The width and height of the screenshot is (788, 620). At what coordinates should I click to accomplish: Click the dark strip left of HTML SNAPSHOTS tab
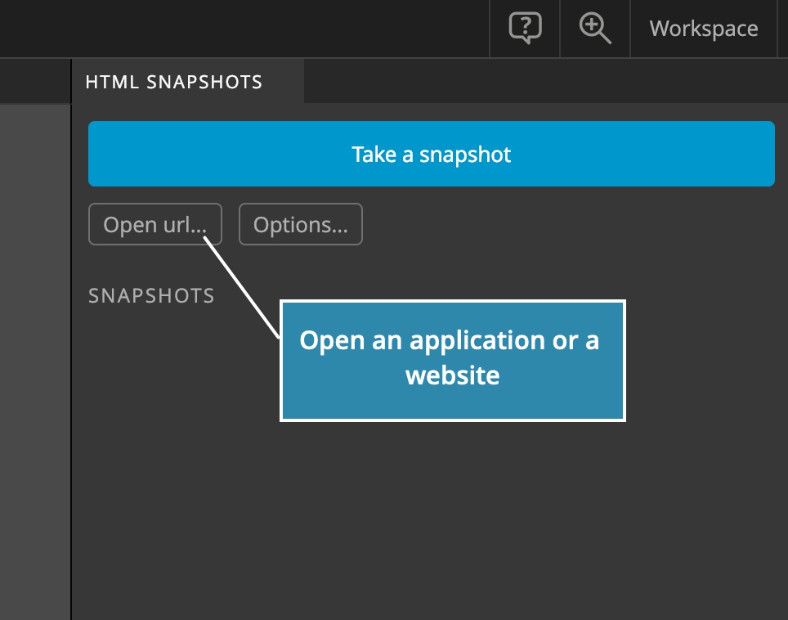35,82
